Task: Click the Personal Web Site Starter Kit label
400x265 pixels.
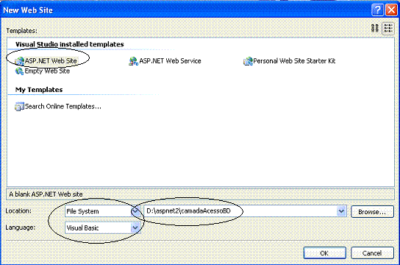Action: (x=294, y=61)
